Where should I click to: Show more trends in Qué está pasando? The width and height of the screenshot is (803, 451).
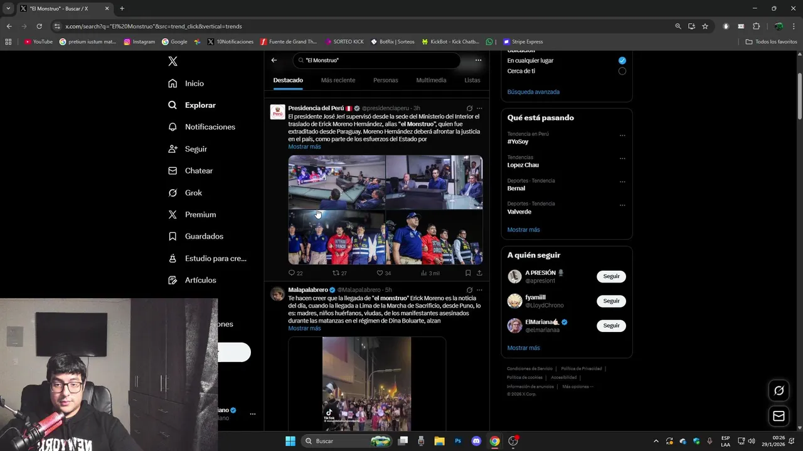click(x=523, y=230)
